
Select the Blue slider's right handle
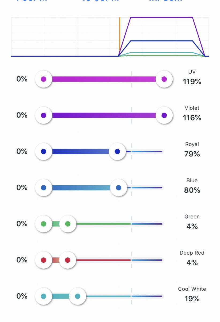click(119, 188)
